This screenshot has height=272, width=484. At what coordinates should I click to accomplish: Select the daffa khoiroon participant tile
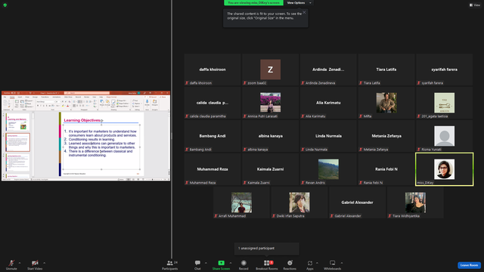[x=213, y=70]
